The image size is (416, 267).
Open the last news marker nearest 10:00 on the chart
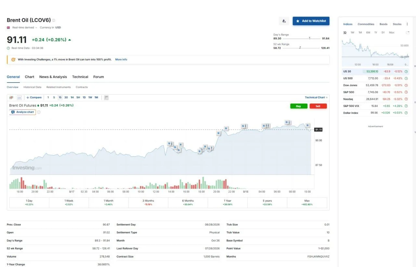[x=307, y=125]
